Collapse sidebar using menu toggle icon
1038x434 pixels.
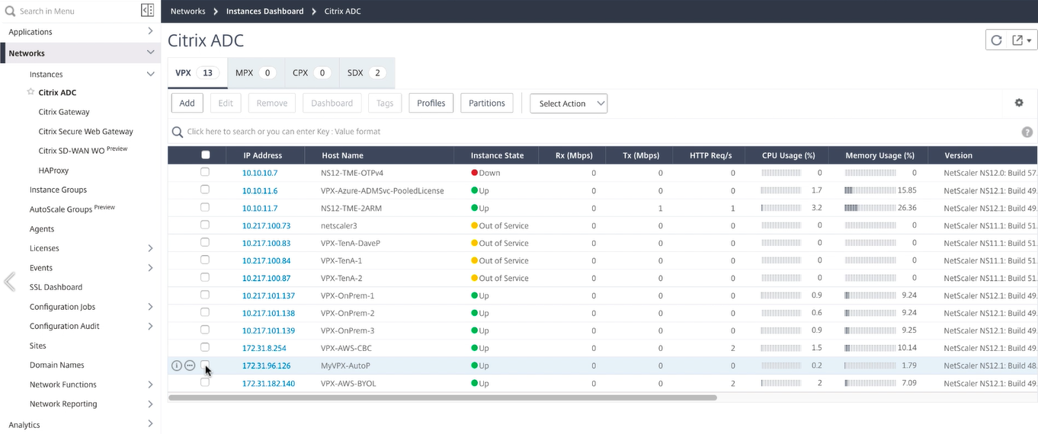point(147,11)
